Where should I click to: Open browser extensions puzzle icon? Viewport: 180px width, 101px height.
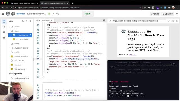(169, 8)
